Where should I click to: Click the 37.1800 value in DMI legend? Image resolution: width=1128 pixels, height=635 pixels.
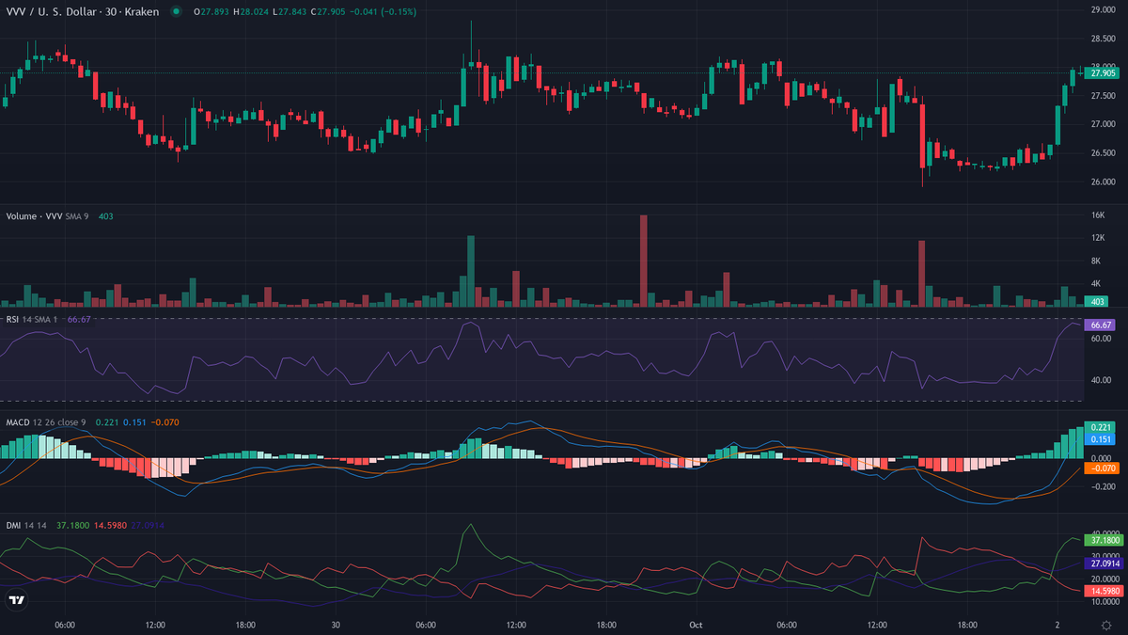click(73, 525)
